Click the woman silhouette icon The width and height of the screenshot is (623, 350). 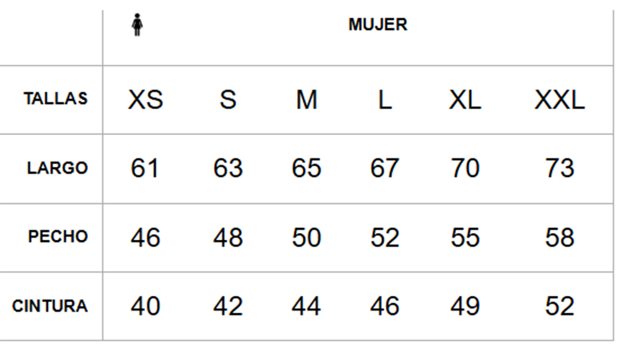point(137,25)
